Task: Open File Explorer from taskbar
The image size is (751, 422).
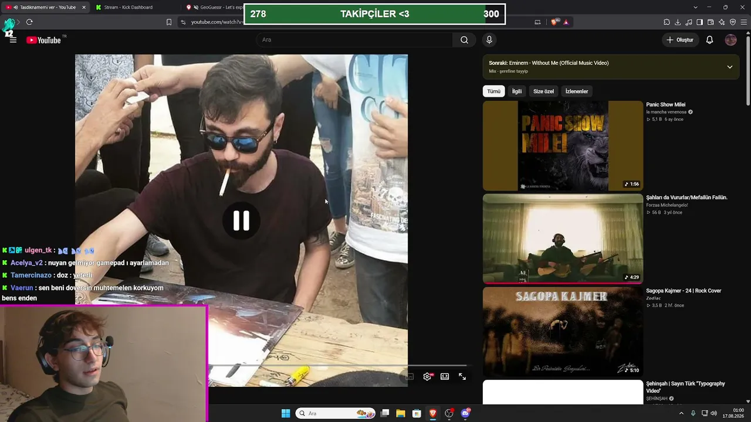Action: (x=401, y=413)
